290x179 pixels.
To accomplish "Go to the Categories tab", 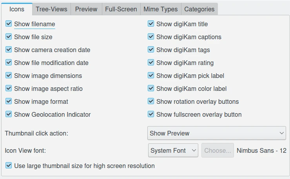I will [x=199, y=9].
